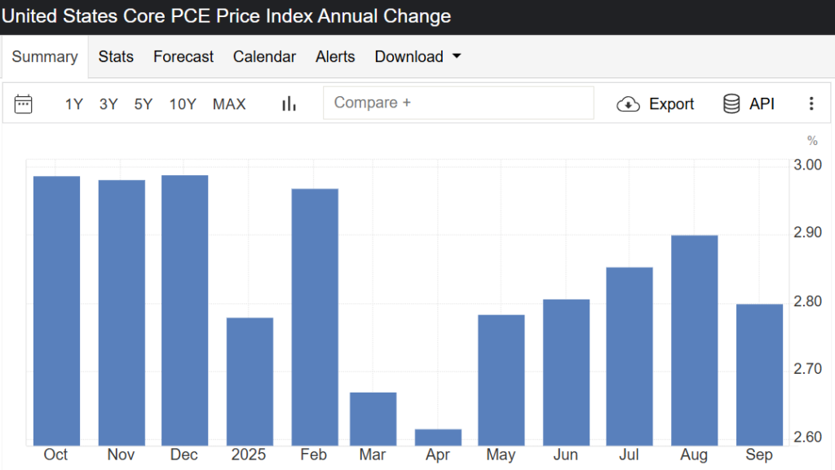Click the August bar in chart
Viewport: 835px width, 470px height.
(695, 340)
